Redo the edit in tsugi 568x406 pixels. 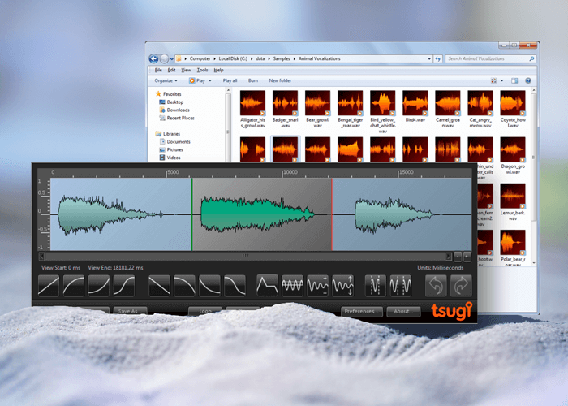461,286
